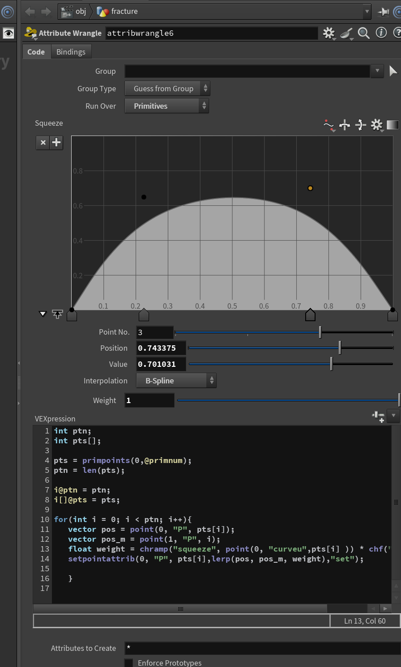The width and height of the screenshot is (401, 667).
Task: Open the search parameters magnifier icon
Action: click(364, 33)
